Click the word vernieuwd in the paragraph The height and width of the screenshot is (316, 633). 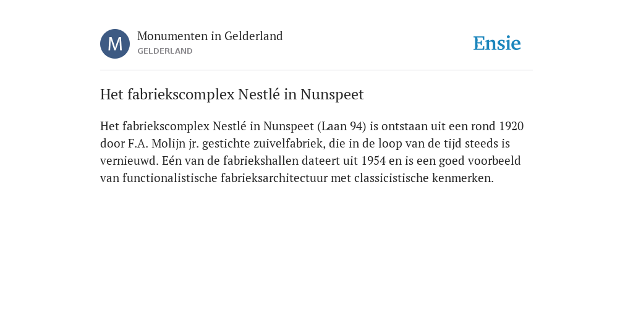129,161
